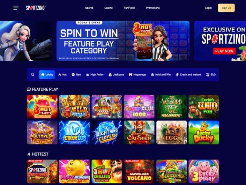This screenshot has height=185, width=246.
Task: Open the Promotions menu item
Action: 153,8
